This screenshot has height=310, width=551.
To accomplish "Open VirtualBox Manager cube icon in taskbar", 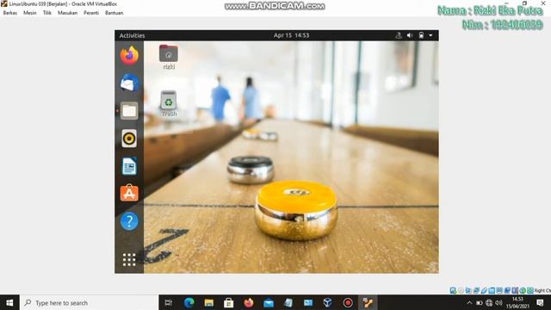I will (x=327, y=302).
